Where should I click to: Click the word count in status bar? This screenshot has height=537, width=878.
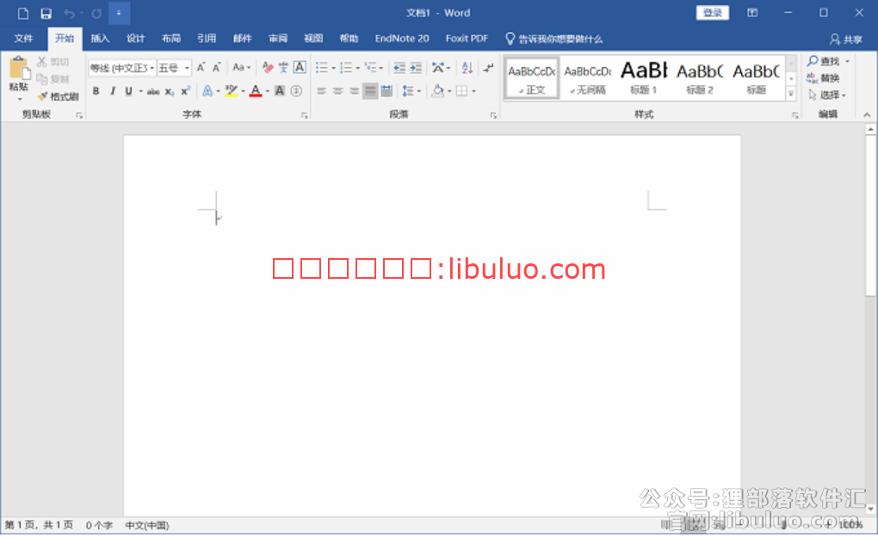(99, 525)
